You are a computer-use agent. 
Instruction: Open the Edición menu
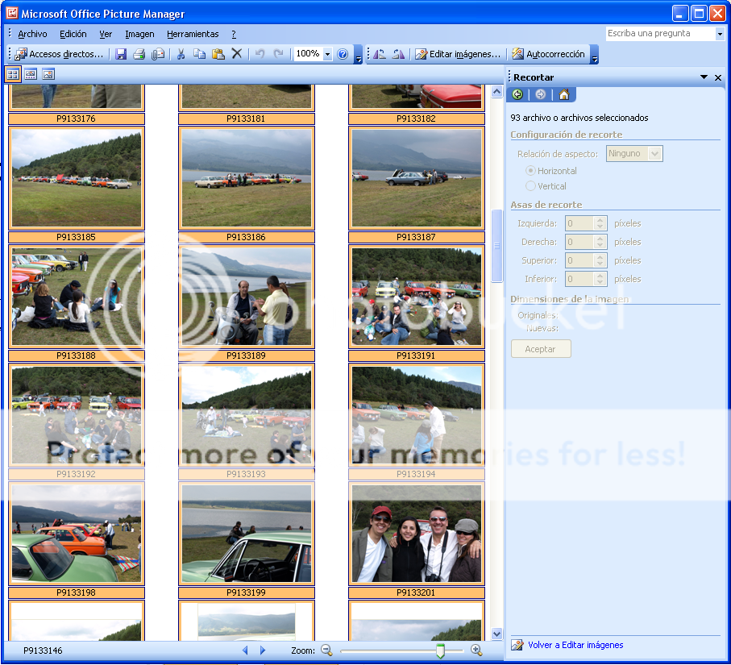(73, 34)
